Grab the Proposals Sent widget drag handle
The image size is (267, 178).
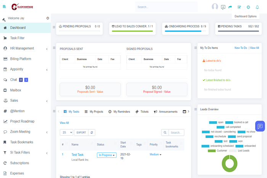click(x=54, y=48)
